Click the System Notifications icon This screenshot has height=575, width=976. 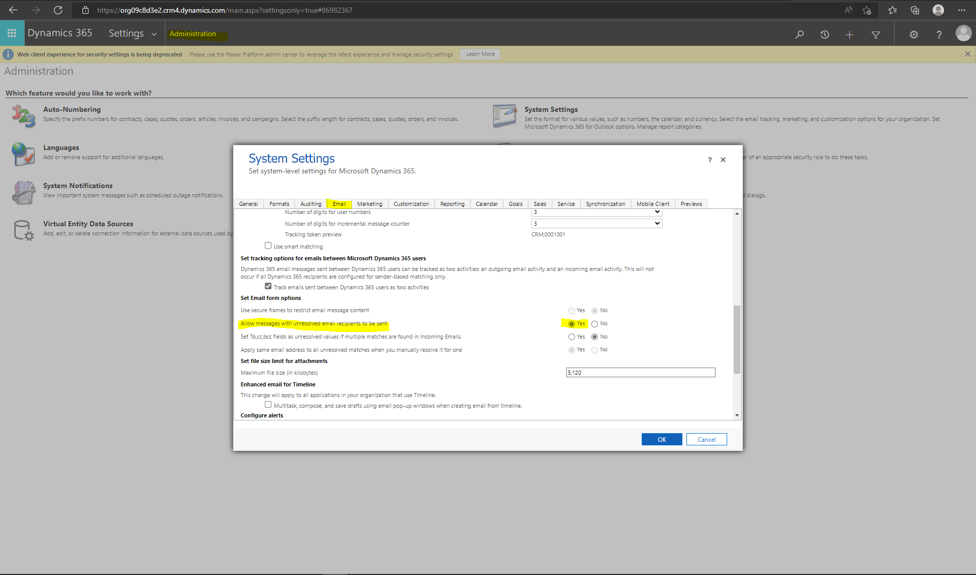(23, 192)
